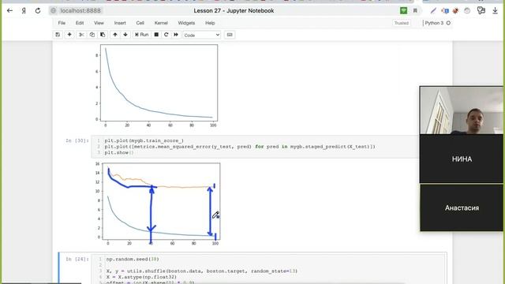Screen dimensions: 505x284
Task: Restart kernel and rerun all cells
Action: click(176, 35)
